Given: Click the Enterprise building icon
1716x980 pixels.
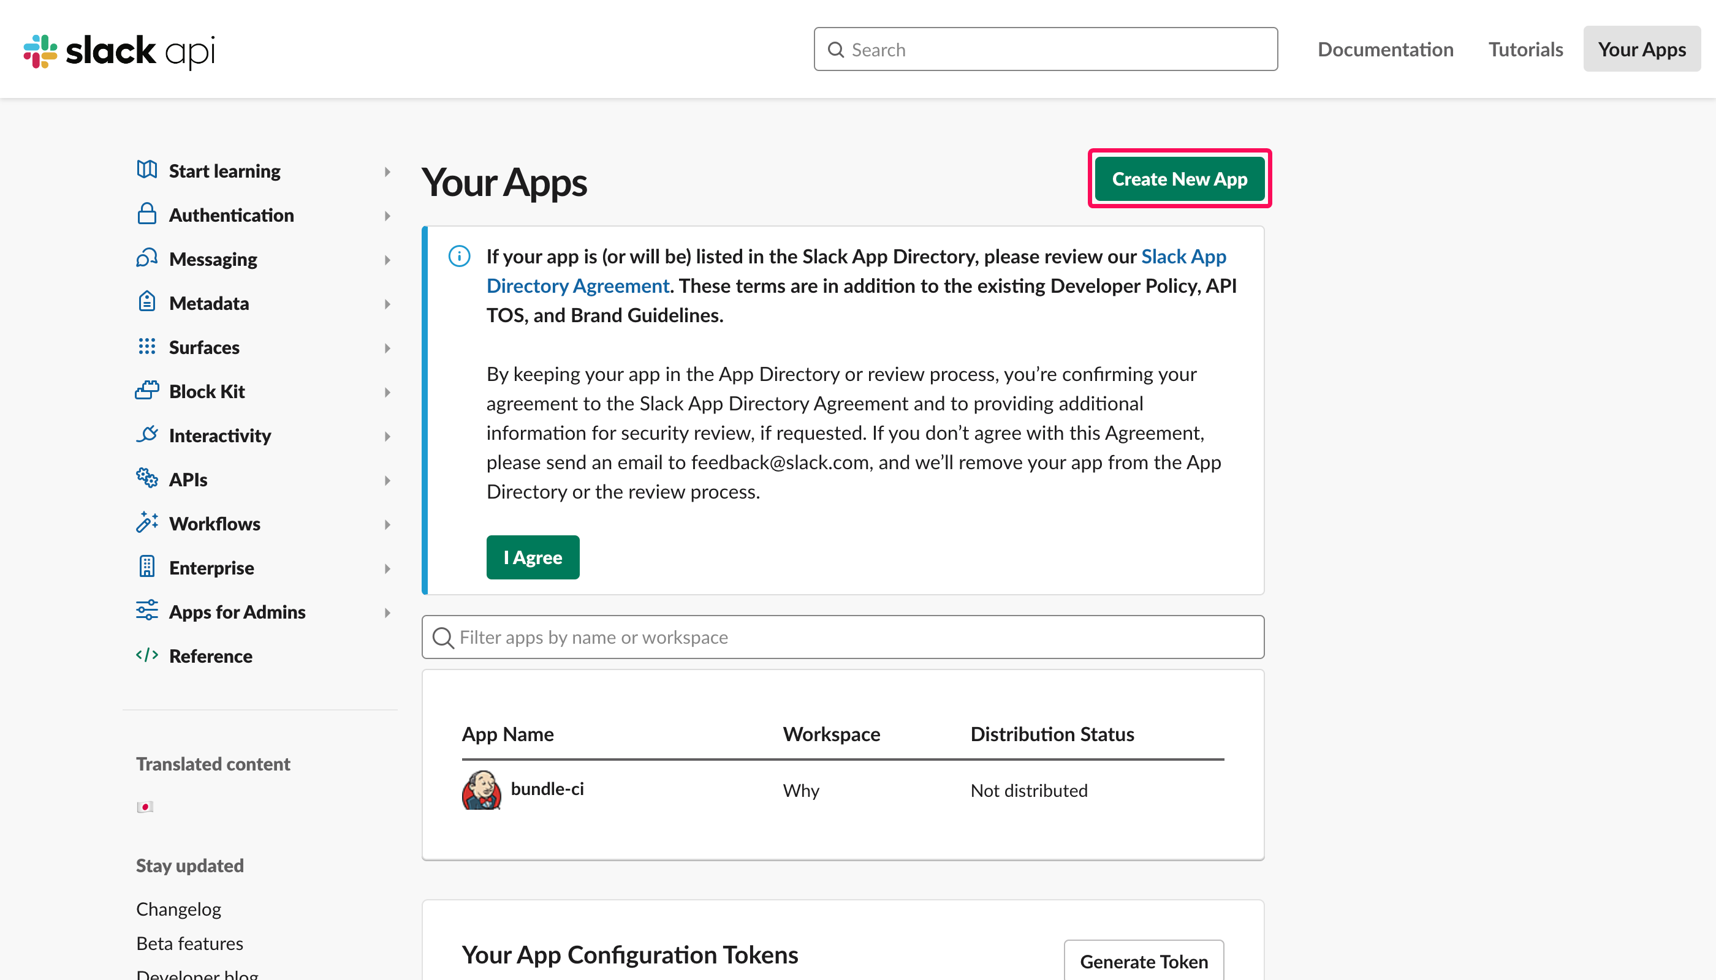Looking at the screenshot, I should [x=147, y=567].
